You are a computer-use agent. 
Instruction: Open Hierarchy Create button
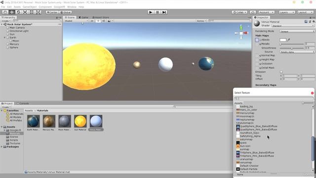click(6, 21)
